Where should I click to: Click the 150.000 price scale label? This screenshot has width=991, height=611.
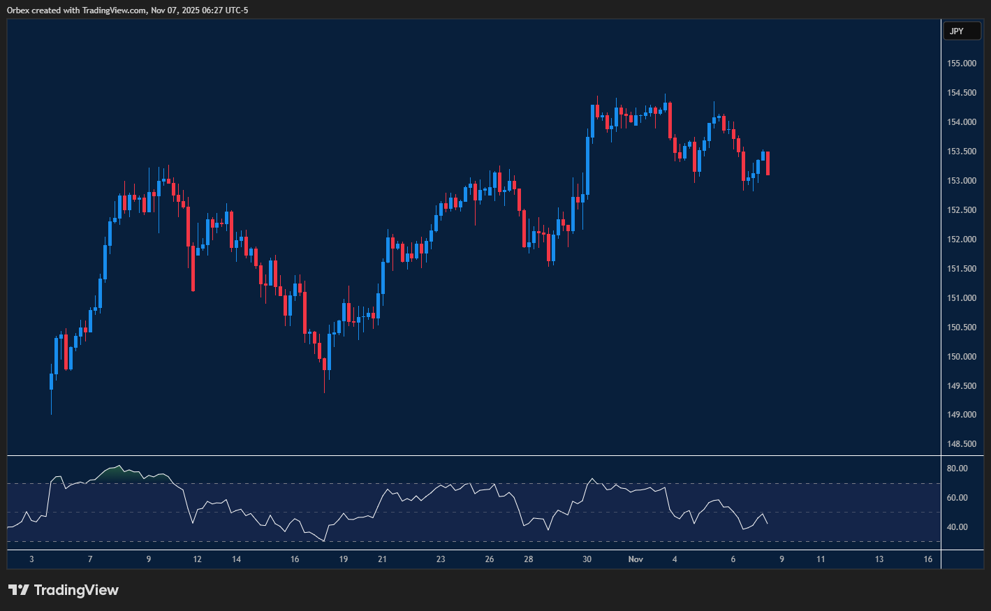click(961, 357)
